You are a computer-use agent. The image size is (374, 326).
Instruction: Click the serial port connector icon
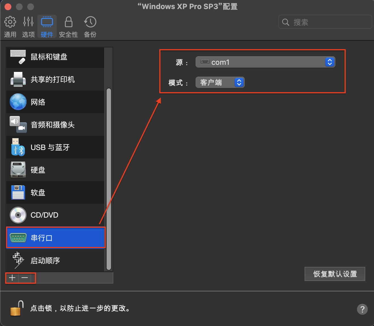(x=18, y=238)
